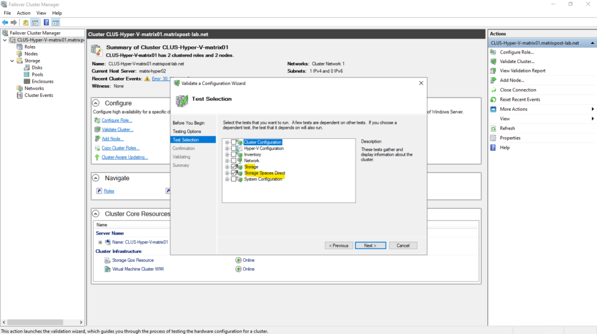The image size is (597, 334).
Task: Expand the Inventory test category
Action: pos(227,154)
